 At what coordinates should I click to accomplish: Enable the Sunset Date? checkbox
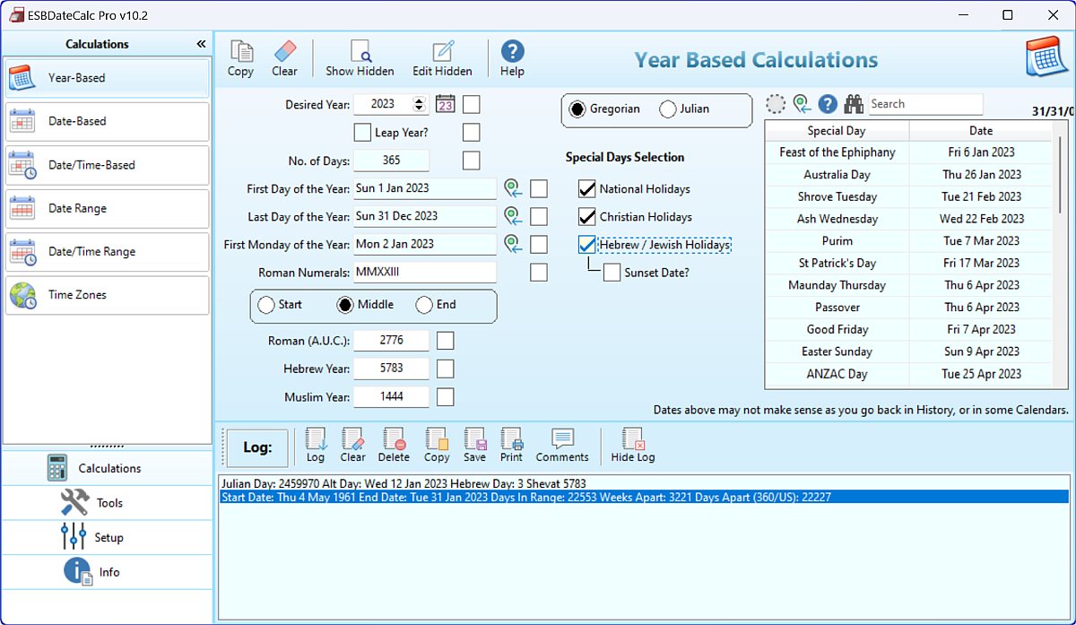612,273
